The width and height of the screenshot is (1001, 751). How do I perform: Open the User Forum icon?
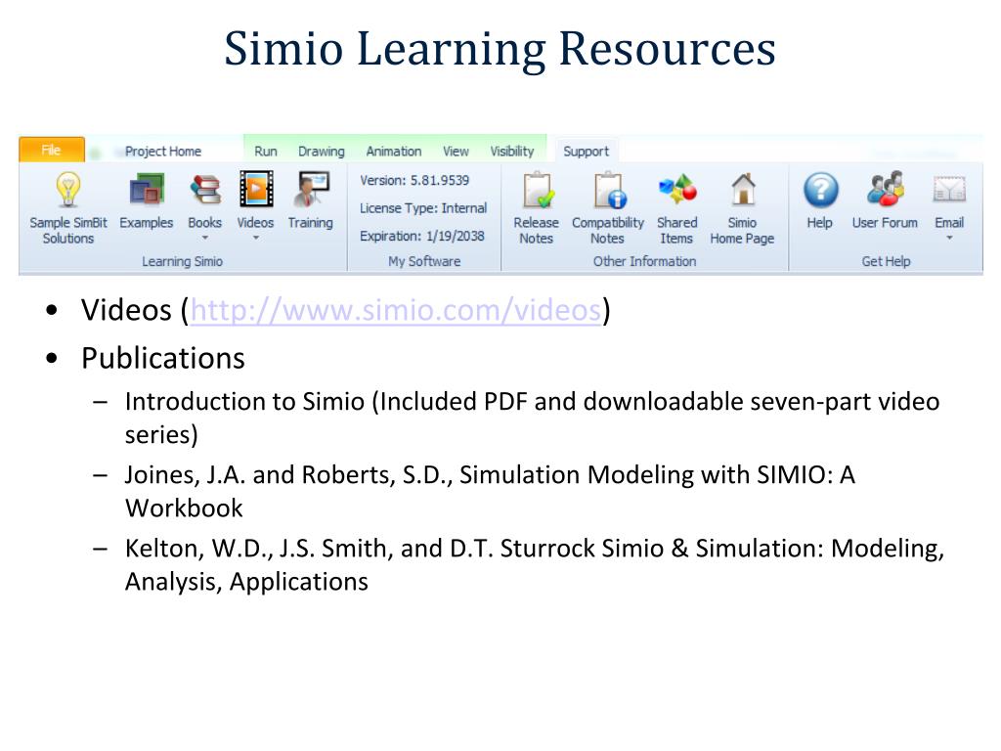point(885,189)
